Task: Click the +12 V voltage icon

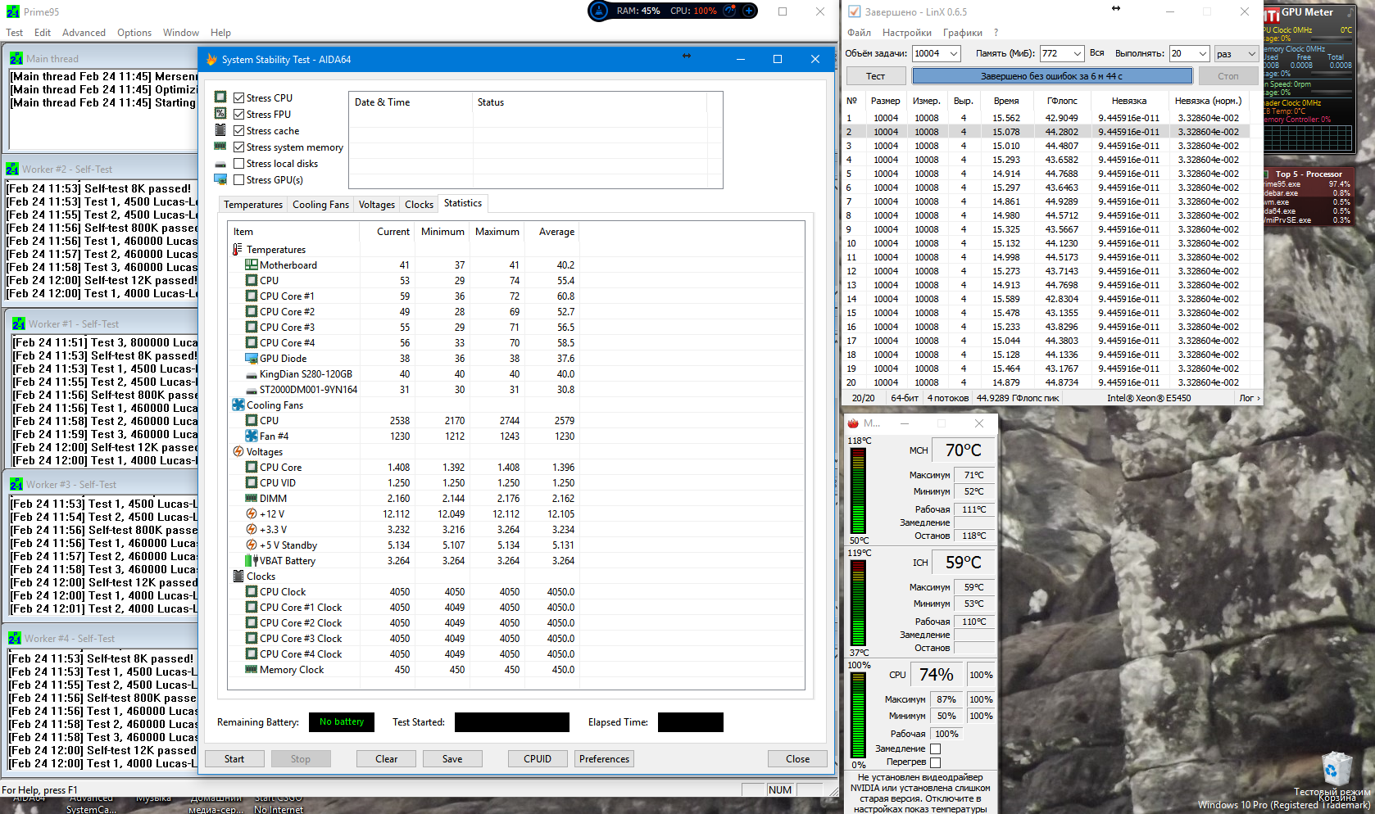Action: coord(252,513)
